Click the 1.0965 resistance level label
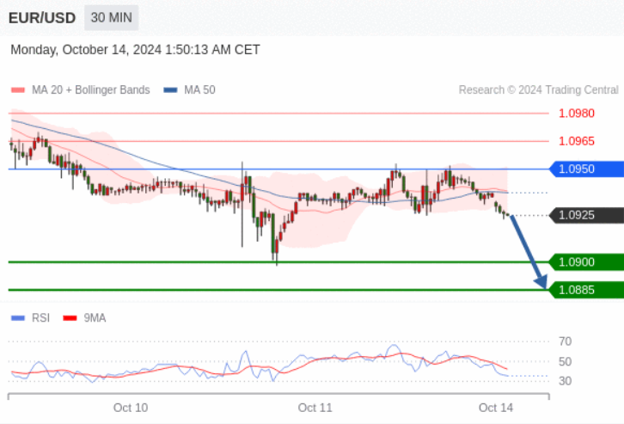 577,141
